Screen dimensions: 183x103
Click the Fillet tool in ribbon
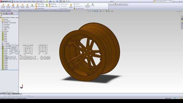click(x=47, y=5)
